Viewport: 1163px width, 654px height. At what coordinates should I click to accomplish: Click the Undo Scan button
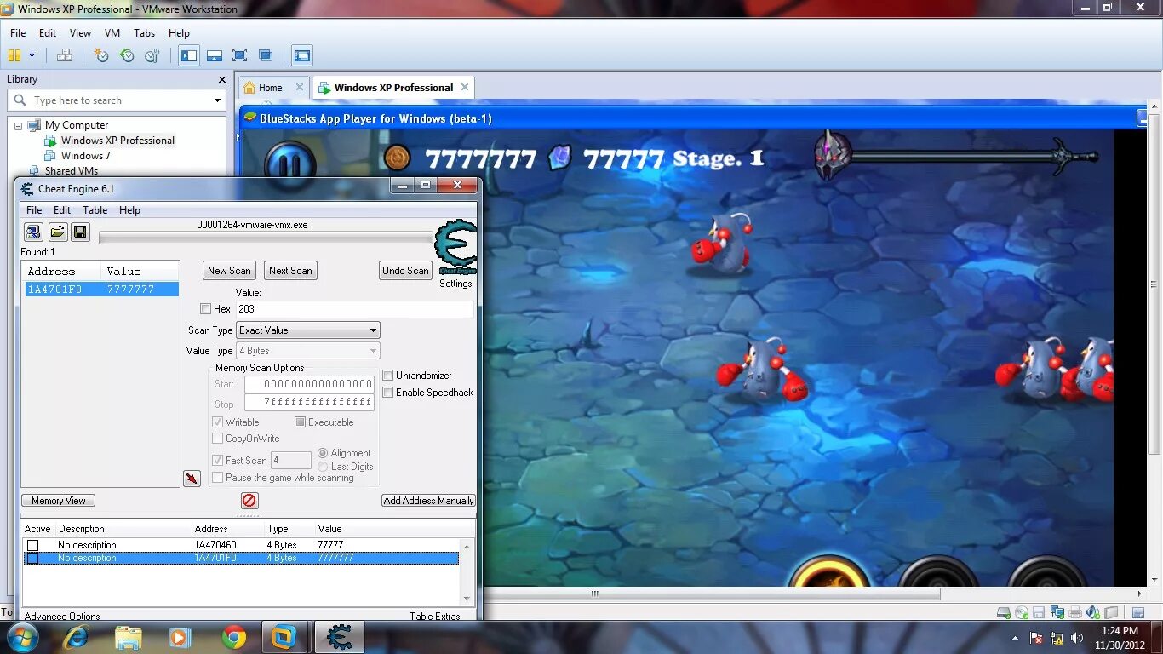tap(405, 271)
